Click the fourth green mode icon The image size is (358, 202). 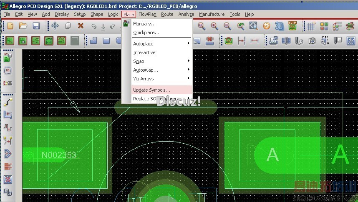tap(49, 41)
